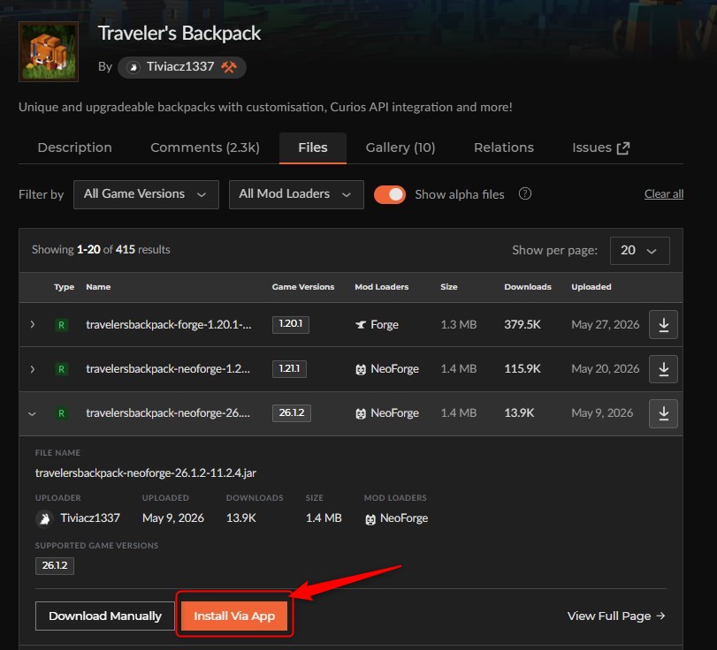Click 26.1.2 under Supported Game Versions
Image resolution: width=717 pixels, height=650 pixels.
click(55, 565)
